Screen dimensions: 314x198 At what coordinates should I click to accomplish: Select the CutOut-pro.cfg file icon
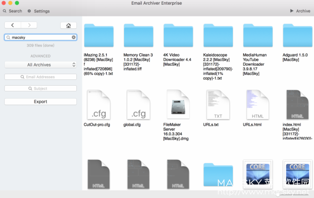99,104
